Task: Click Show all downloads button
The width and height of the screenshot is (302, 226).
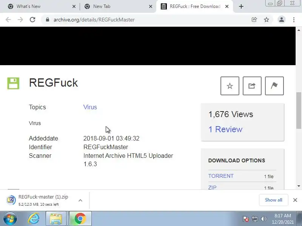Action: pyautogui.click(x=273, y=200)
